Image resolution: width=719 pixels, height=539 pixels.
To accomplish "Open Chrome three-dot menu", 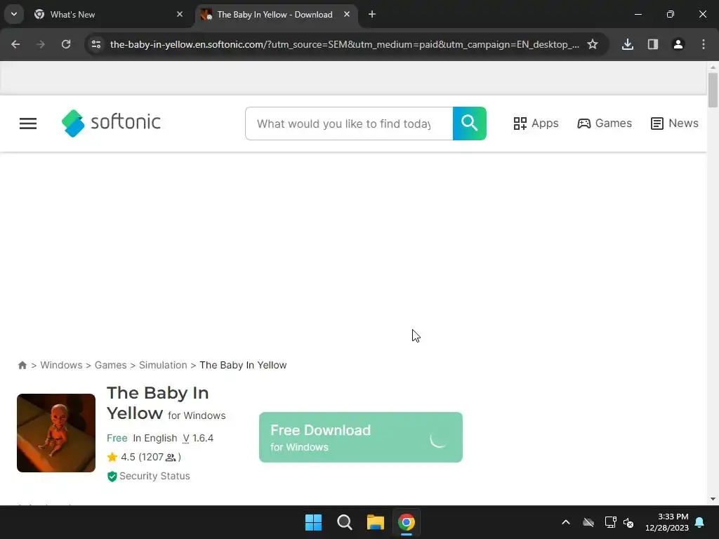I will click(x=703, y=44).
